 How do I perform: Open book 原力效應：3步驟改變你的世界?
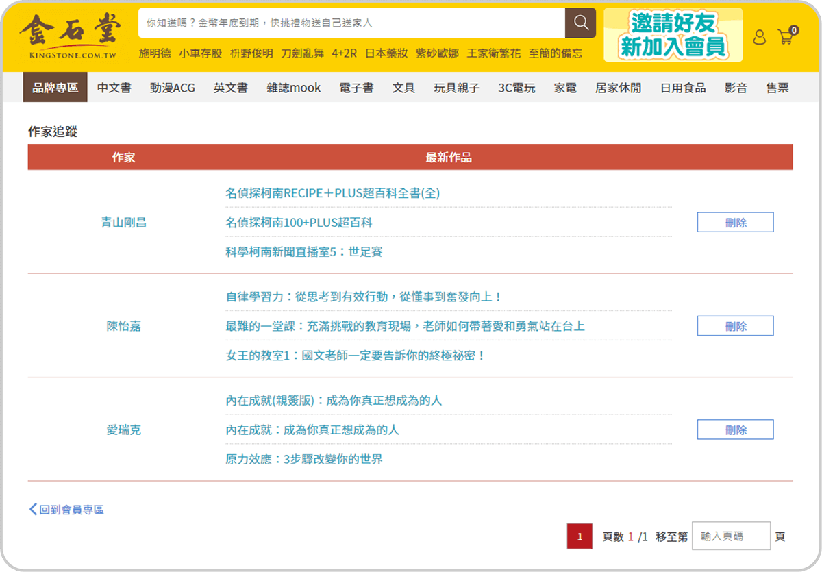tap(304, 459)
